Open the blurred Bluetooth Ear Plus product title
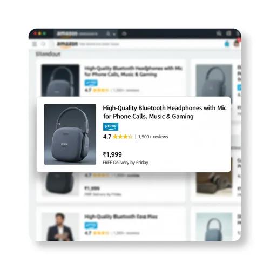270x270 pixels. (121, 217)
